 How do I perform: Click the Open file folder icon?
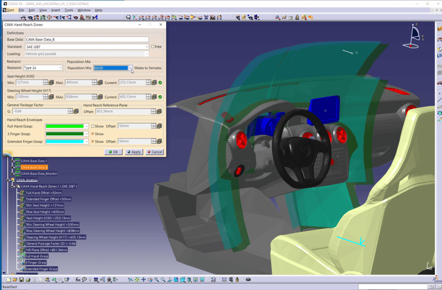coord(15,280)
